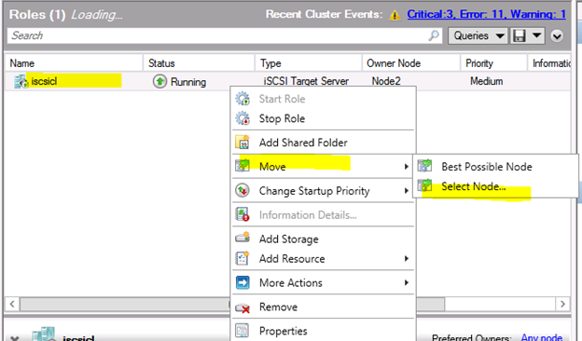Click the Best Possible Node icon

424,166
